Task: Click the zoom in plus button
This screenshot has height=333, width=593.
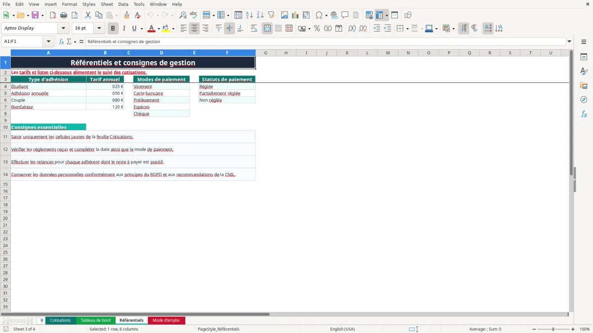Action: [573, 329]
